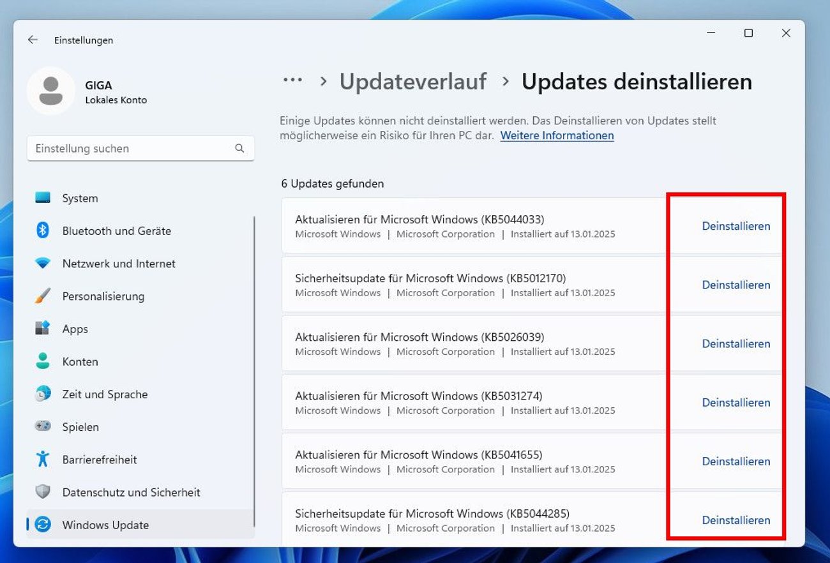This screenshot has width=830, height=563.
Task: Expand the breadcrumb ellipsis menu
Action: [292, 79]
